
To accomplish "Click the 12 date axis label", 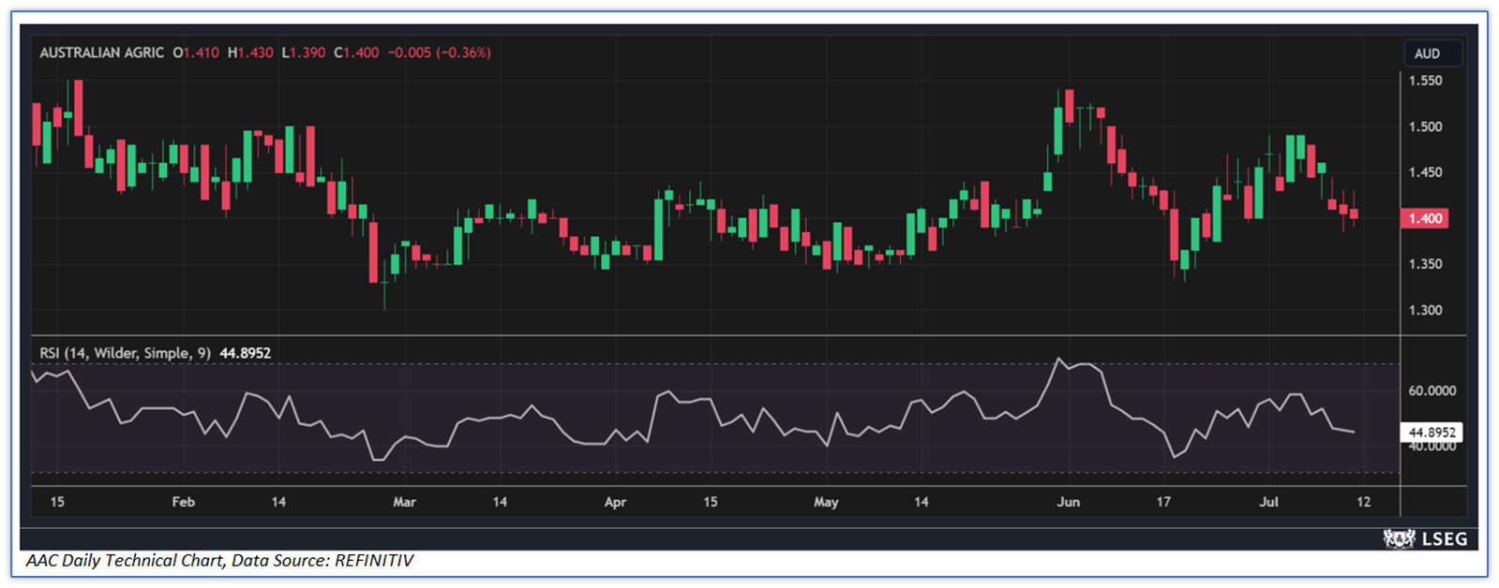I will (x=1363, y=502).
